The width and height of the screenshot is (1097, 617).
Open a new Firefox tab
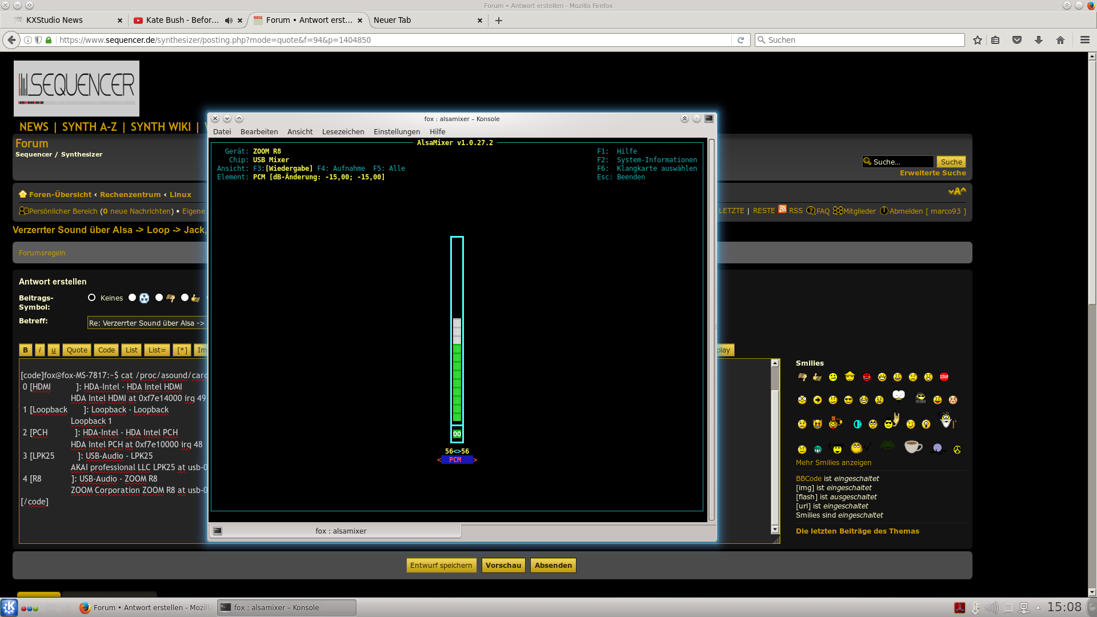499,21
